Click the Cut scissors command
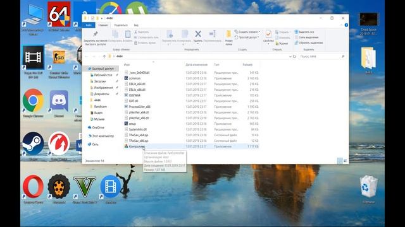The image size is (405, 227). pos(142,32)
